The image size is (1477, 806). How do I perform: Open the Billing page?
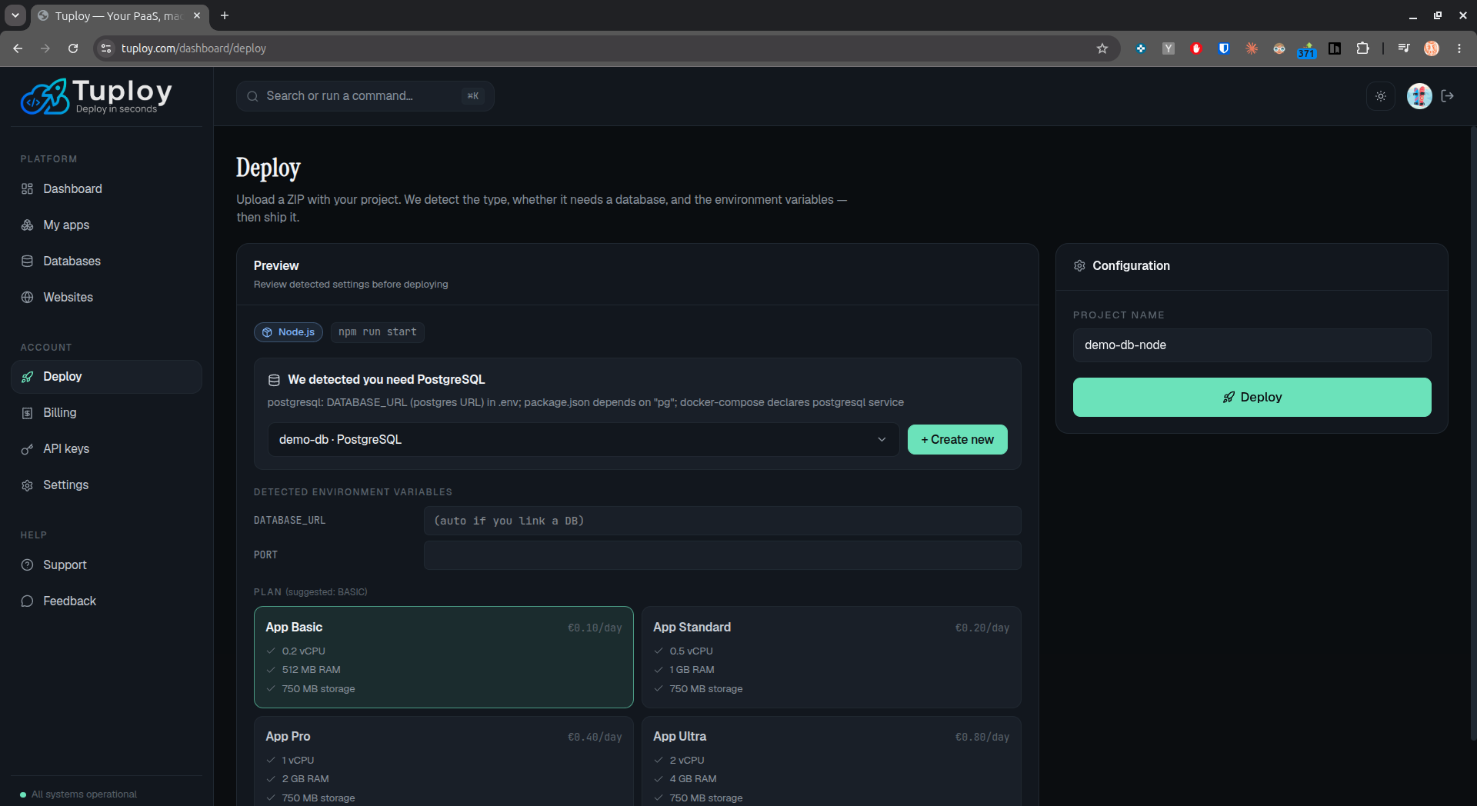(x=106, y=413)
